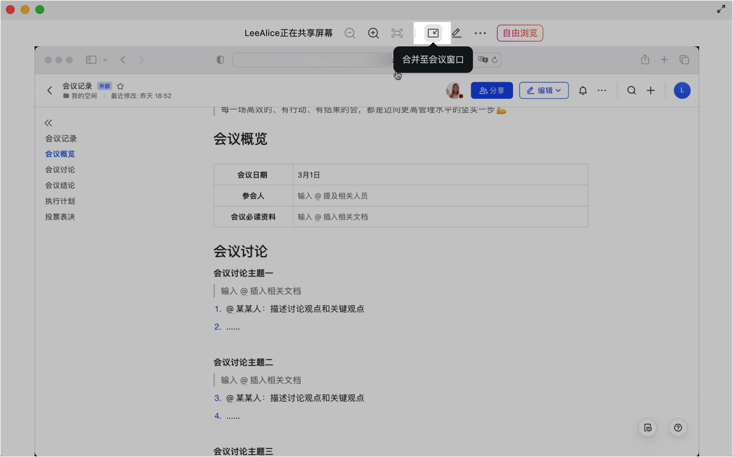
Task: Jump to 投票表决 in the outline
Action: point(60,217)
